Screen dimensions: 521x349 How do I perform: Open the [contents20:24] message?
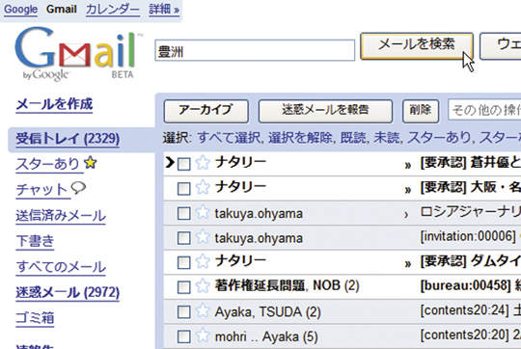tap(471, 310)
